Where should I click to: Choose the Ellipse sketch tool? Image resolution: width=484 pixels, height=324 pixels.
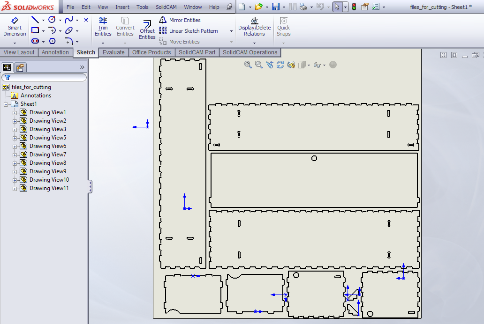(x=69, y=30)
